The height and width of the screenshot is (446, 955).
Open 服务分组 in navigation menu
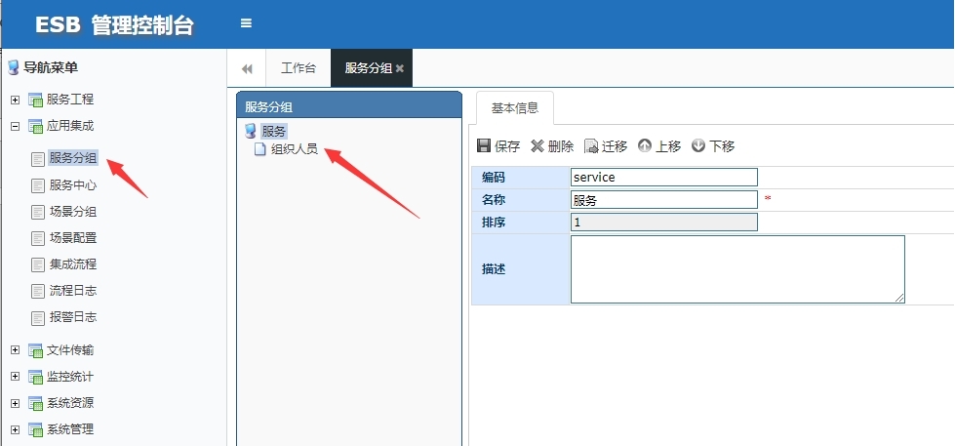[x=73, y=158]
